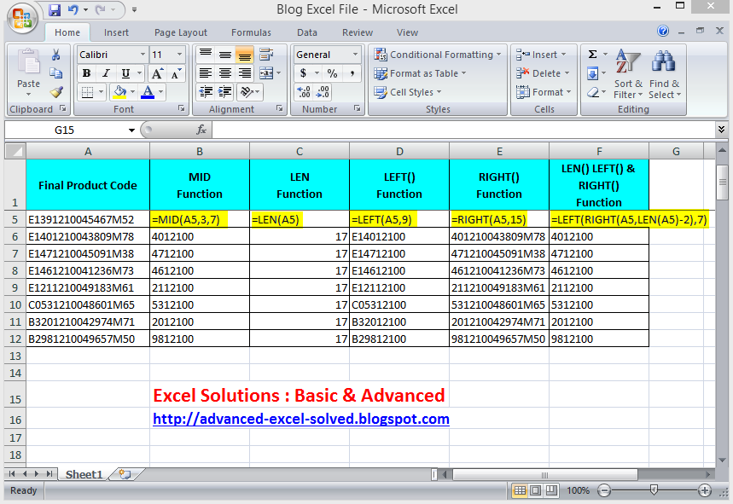Select the Sheet1 tab
Image resolution: width=733 pixels, height=504 pixels.
pos(83,474)
